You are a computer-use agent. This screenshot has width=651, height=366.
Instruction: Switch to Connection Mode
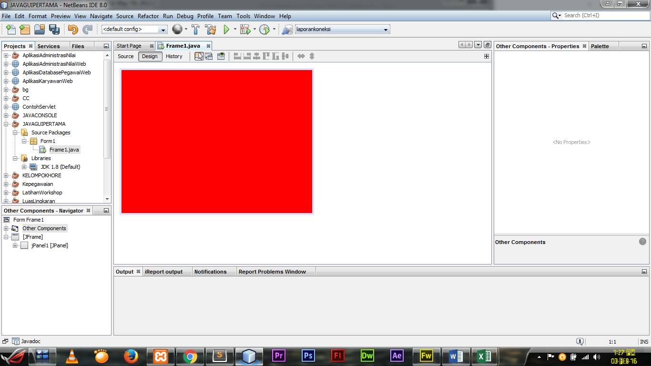(x=210, y=56)
